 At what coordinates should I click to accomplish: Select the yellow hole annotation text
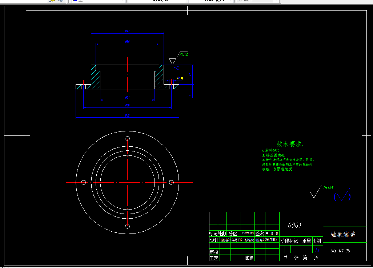180,78
